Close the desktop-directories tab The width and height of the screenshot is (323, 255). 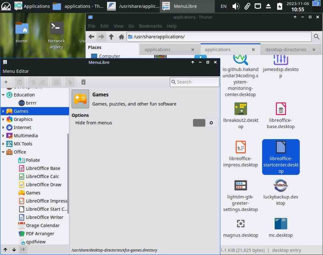pos(314,50)
